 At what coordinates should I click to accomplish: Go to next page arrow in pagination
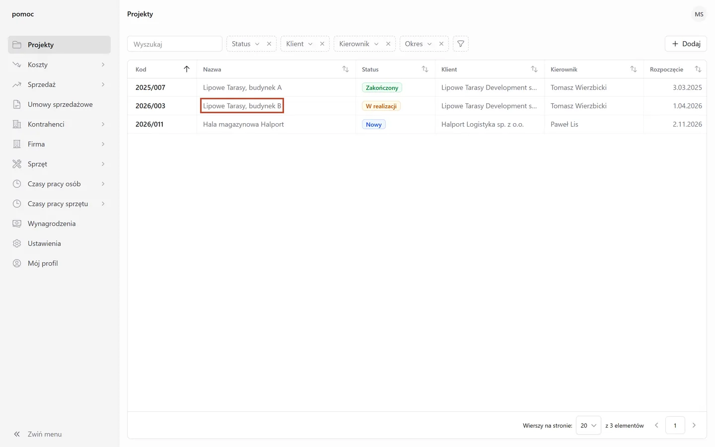point(694,426)
